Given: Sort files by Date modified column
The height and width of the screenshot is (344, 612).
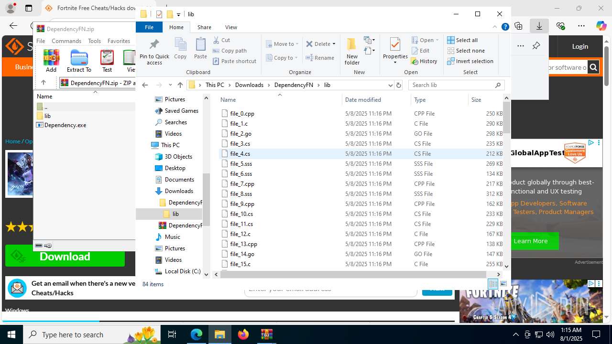Looking at the screenshot, I should tap(363, 100).
